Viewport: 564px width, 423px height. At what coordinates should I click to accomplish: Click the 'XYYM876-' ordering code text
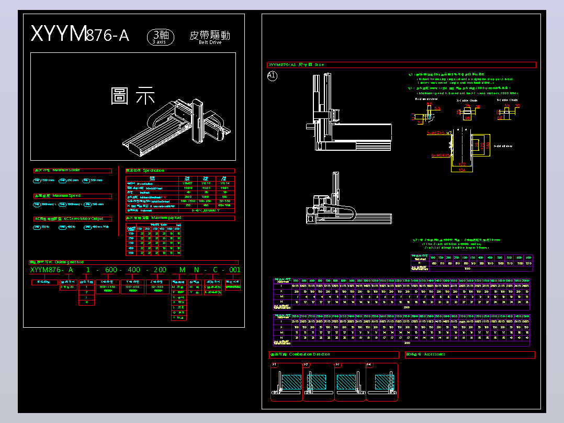[x=47, y=270]
